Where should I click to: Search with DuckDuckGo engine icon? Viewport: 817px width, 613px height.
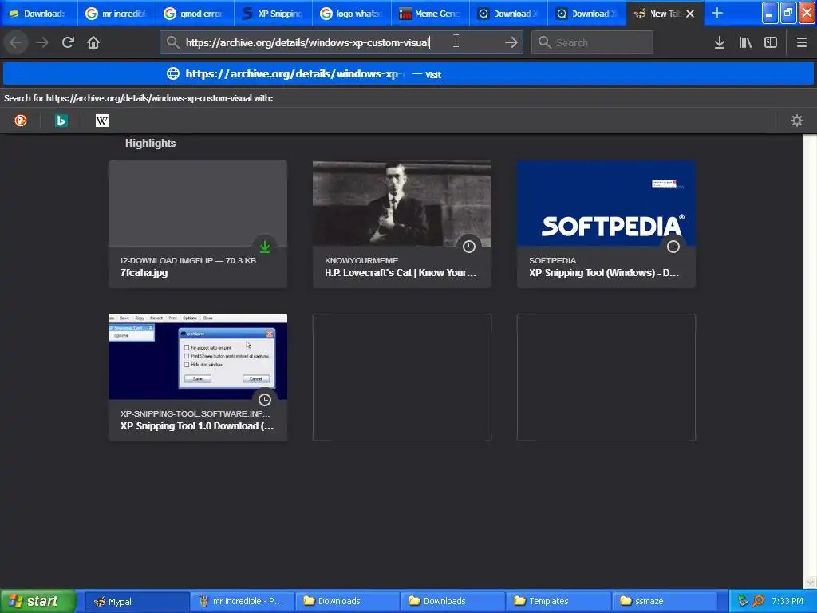(x=21, y=121)
